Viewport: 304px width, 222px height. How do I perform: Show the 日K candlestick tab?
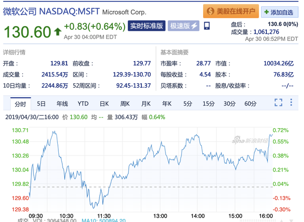(x=104, y=104)
